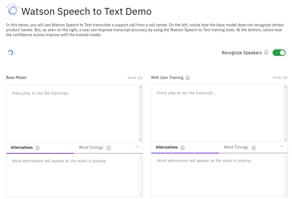Click the With User Training transcript placeholder text
Image resolution: width=292 pixels, height=199 pixels.
tap(186, 93)
